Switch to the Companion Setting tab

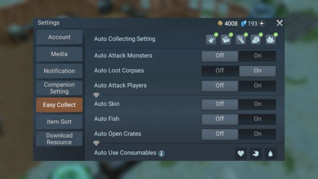(59, 88)
